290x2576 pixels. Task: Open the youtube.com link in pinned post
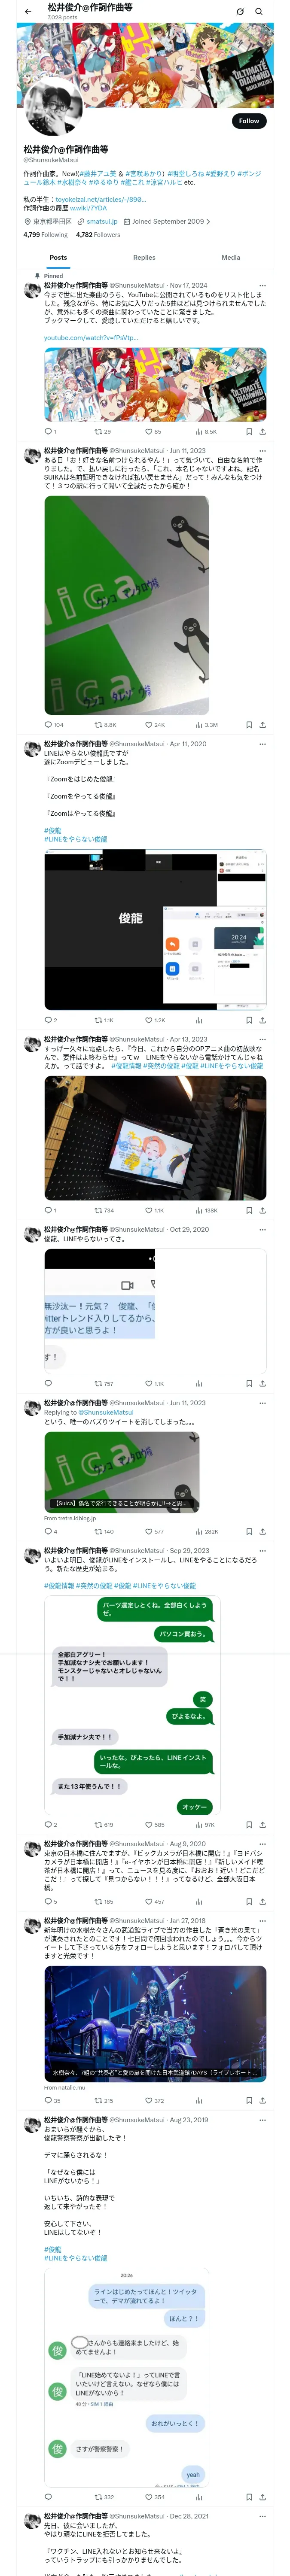tap(76, 338)
